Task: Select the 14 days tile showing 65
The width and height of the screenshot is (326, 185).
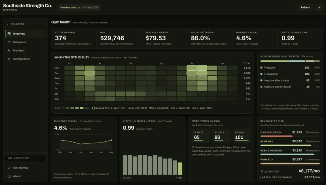Action: tap(201, 136)
